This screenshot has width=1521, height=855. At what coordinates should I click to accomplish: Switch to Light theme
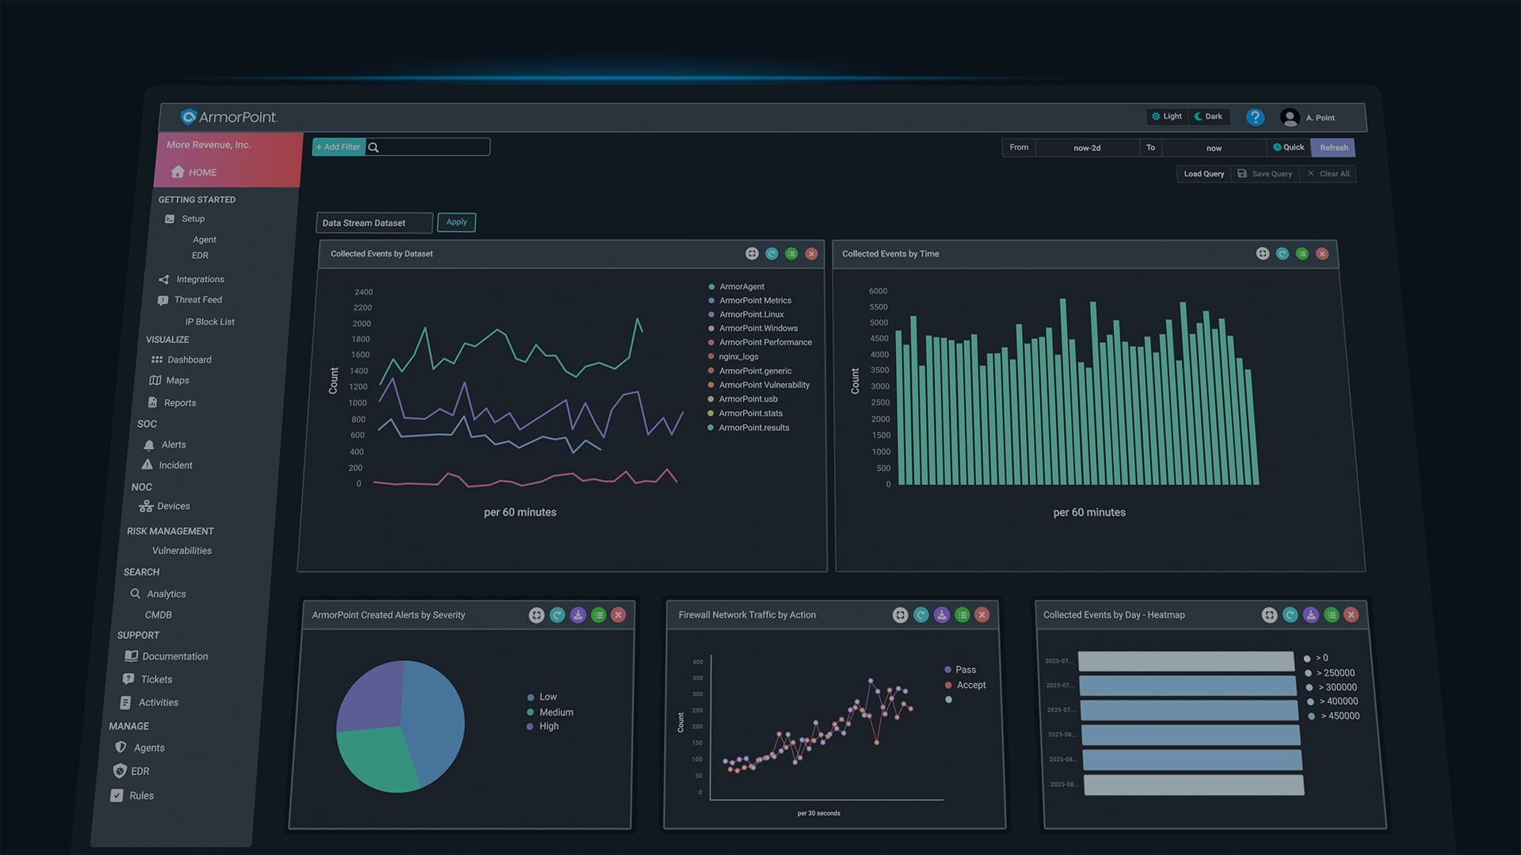coord(1166,116)
